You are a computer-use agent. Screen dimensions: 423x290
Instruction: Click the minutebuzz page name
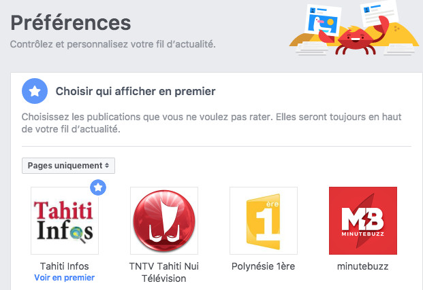pos(362,266)
